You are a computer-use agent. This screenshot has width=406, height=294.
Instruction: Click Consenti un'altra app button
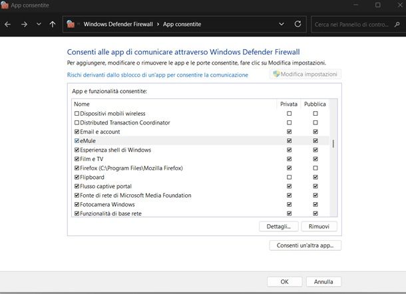(x=305, y=245)
